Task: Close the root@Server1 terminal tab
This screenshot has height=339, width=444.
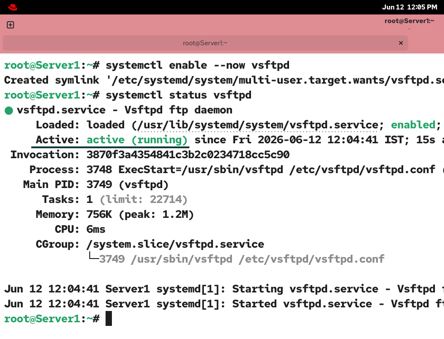Action: pos(401,43)
